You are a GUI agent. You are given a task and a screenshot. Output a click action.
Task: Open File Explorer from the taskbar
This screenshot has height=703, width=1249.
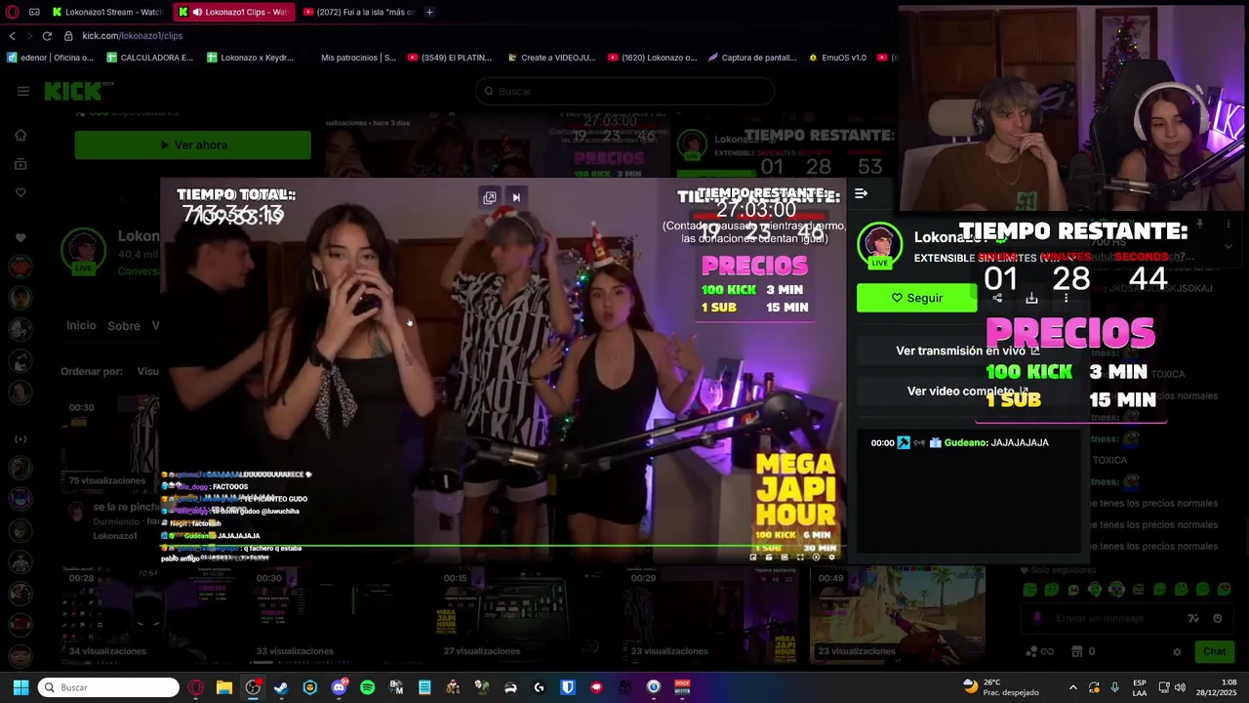pyautogui.click(x=224, y=687)
